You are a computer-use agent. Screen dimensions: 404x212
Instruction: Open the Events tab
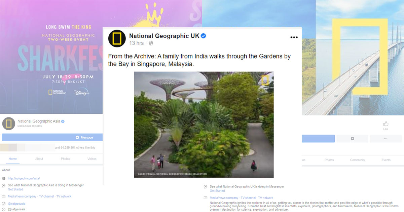pyautogui.click(x=386, y=160)
